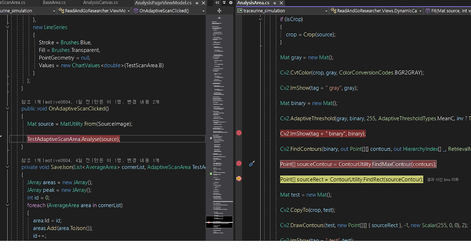Image resolution: width=471 pixels, height=250 pixels.
Task: Close the AnalysisArea.cs tab
Action: pos(281,3)
